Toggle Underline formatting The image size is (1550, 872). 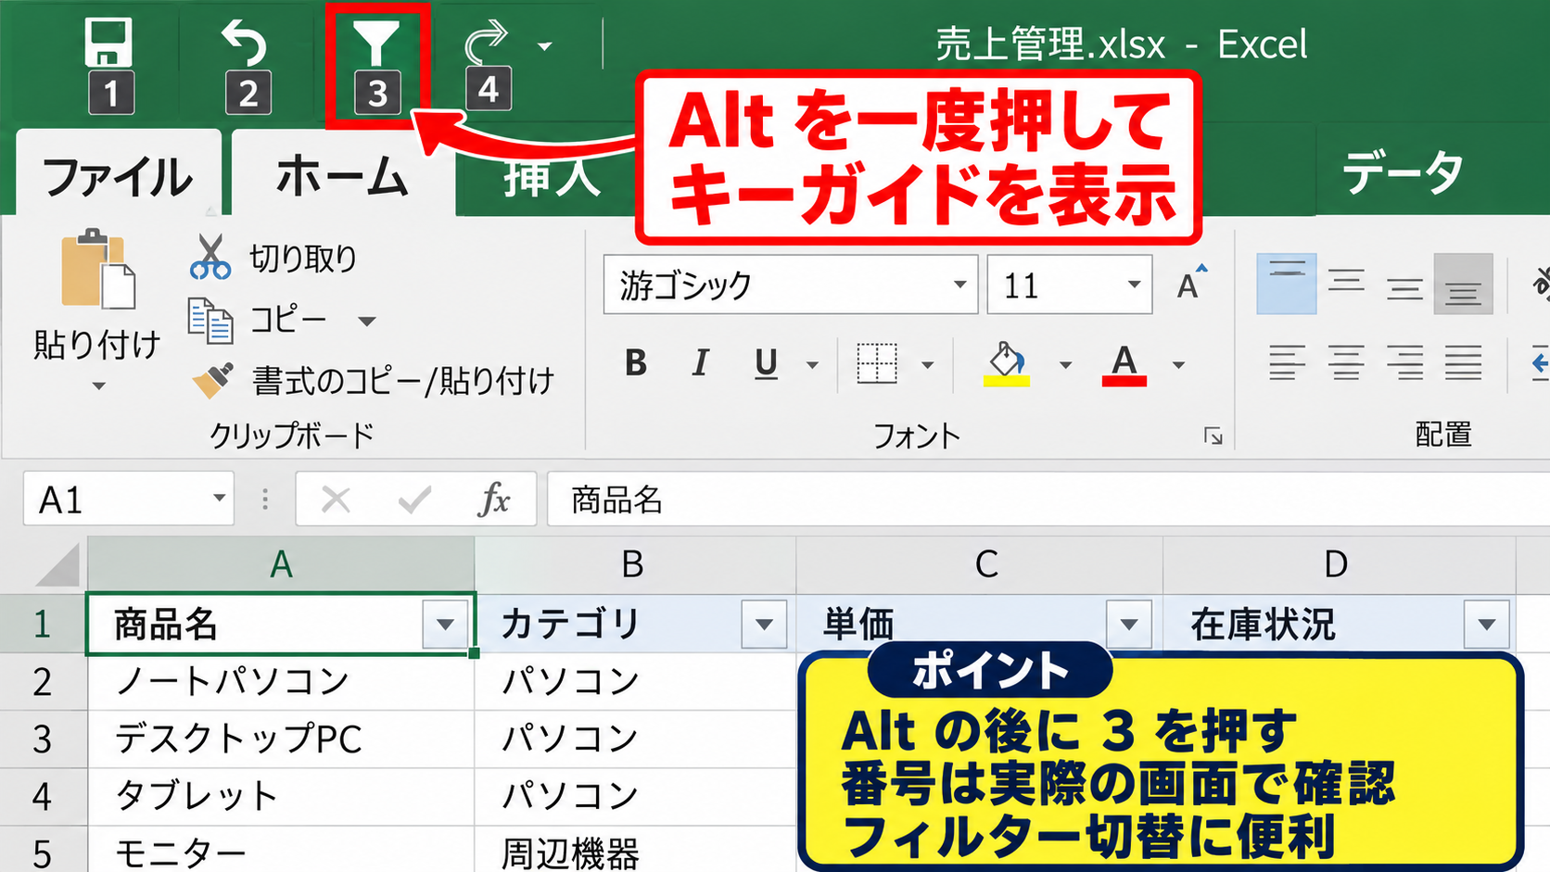tap(766, 363)
